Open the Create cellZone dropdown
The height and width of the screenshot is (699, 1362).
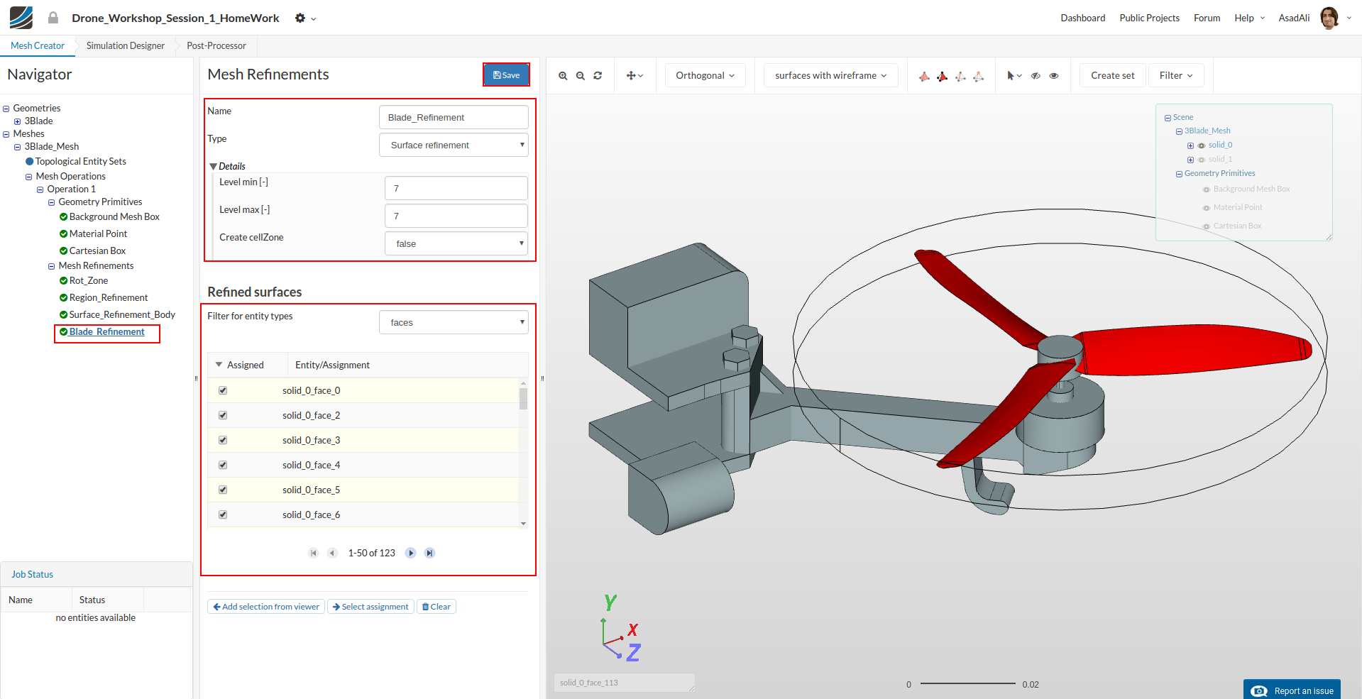(456, 243)
